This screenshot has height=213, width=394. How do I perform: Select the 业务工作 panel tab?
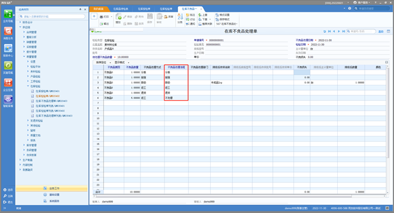coord(52,188)
